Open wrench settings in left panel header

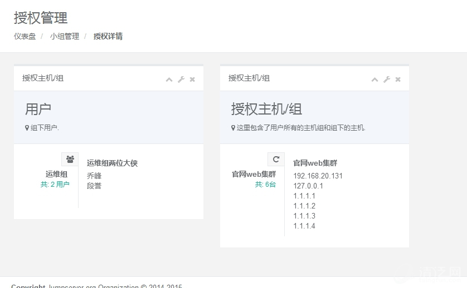click(x=181, y=80)
